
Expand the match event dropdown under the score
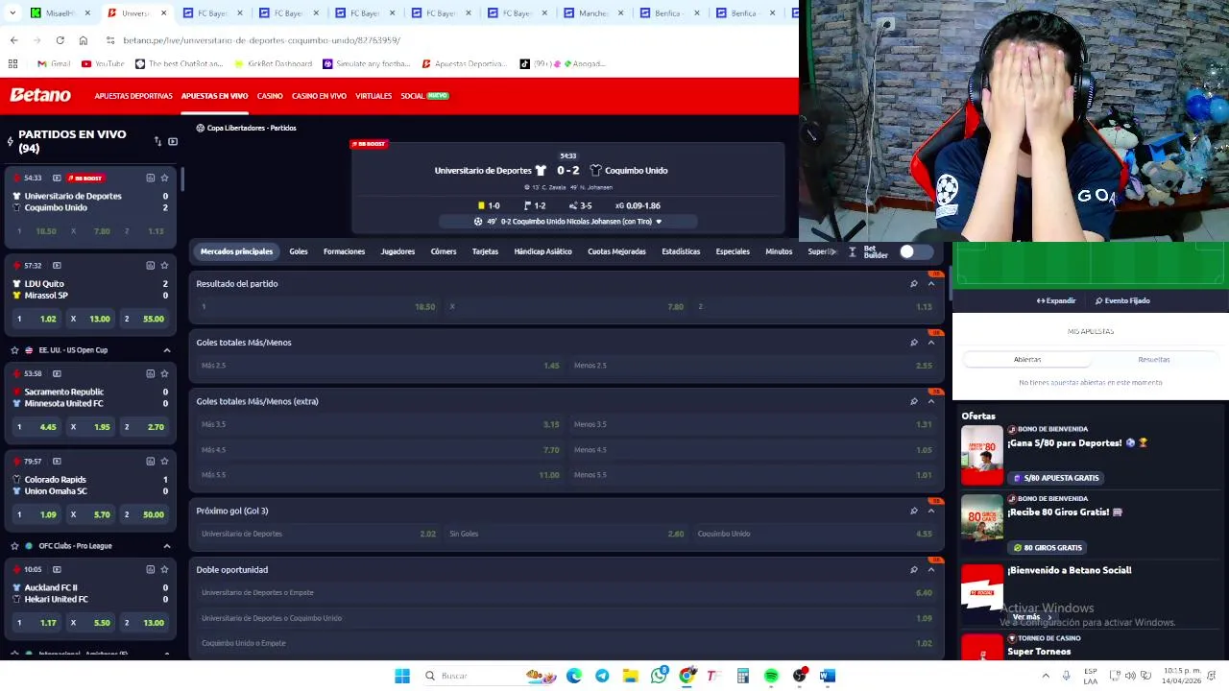pyautogui.click(x=658, y=222)
